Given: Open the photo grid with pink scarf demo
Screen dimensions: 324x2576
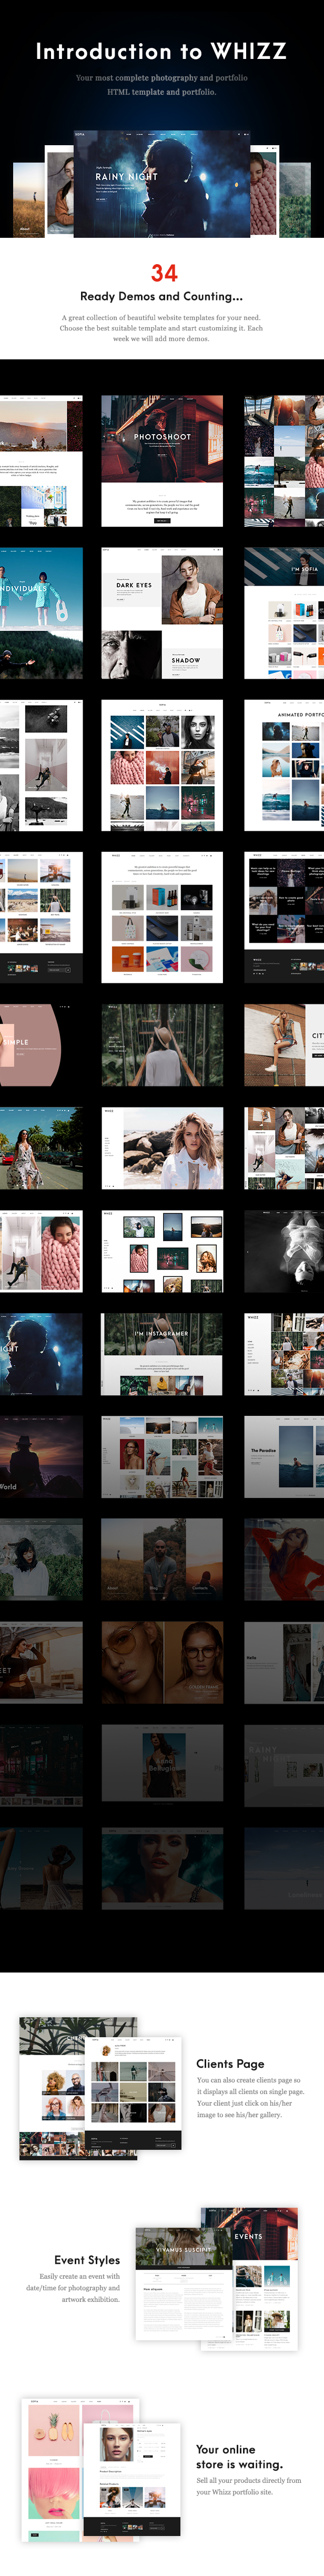Looking at the screenshot, I should coord(162,765).
